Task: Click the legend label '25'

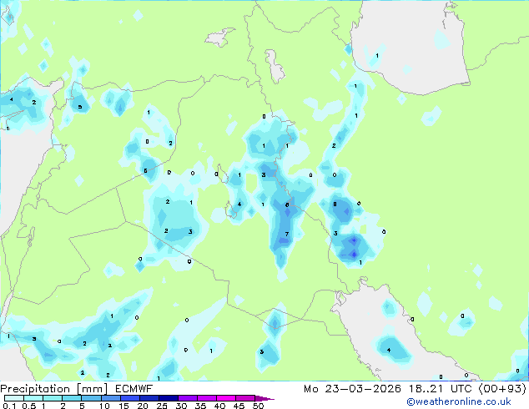Action: pos(162,406)
